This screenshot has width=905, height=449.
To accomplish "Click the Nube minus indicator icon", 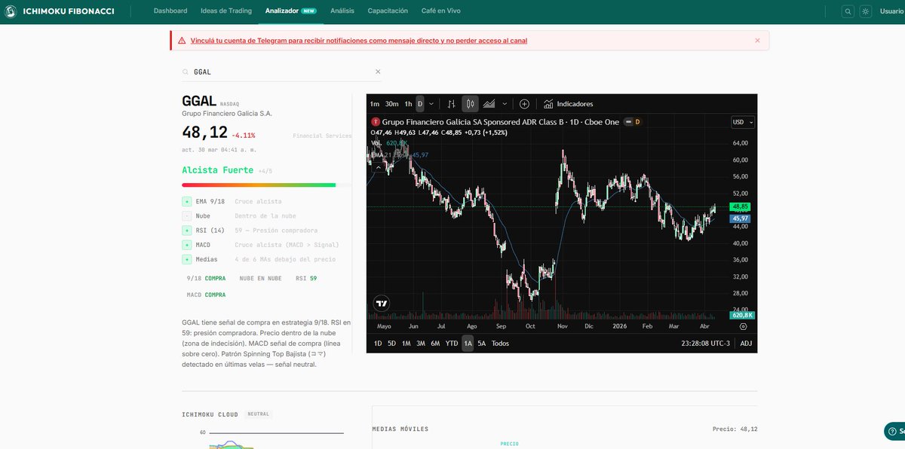I will click(x=186, y=216).
